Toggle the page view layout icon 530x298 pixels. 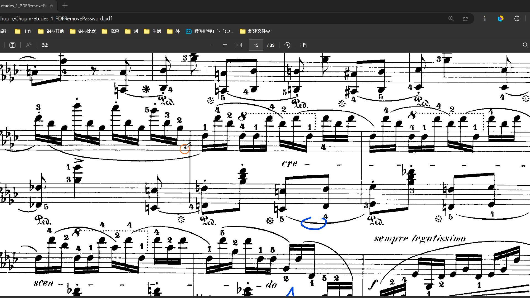303,45
